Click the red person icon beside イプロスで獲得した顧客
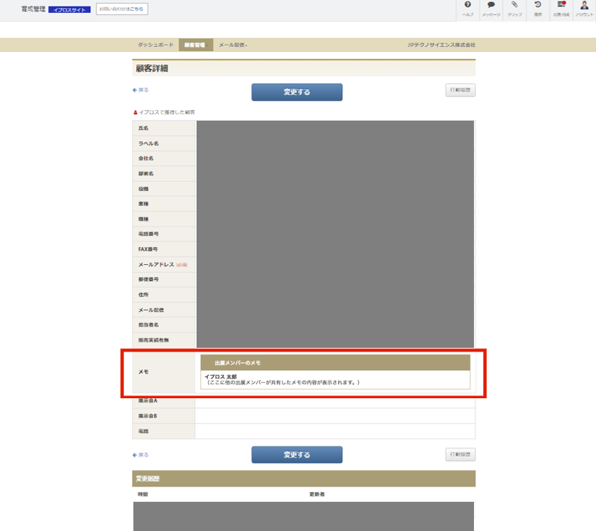 135,112
